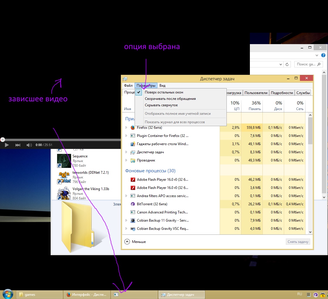
Task: Open the Файл menu
Action: tap(128, 86)
